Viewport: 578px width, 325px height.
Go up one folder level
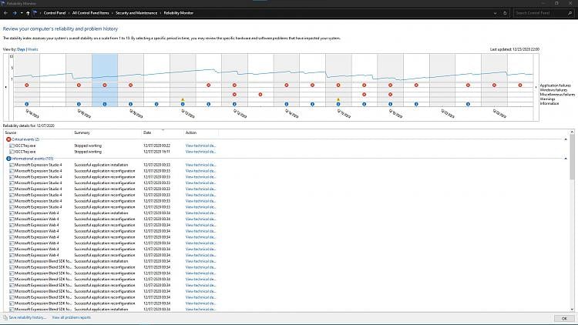pos(28,13)
